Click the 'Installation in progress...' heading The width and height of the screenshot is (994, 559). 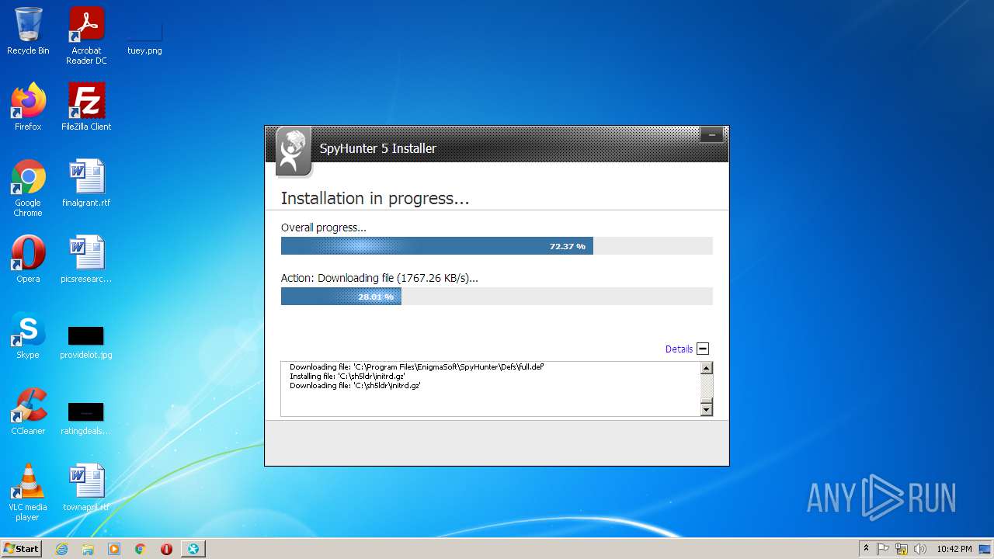coord(375,199)
